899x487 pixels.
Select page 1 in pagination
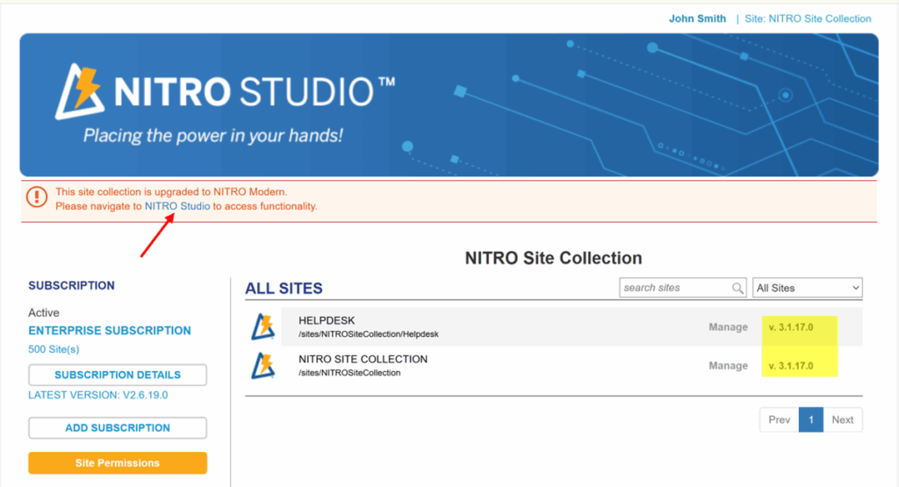810,420
